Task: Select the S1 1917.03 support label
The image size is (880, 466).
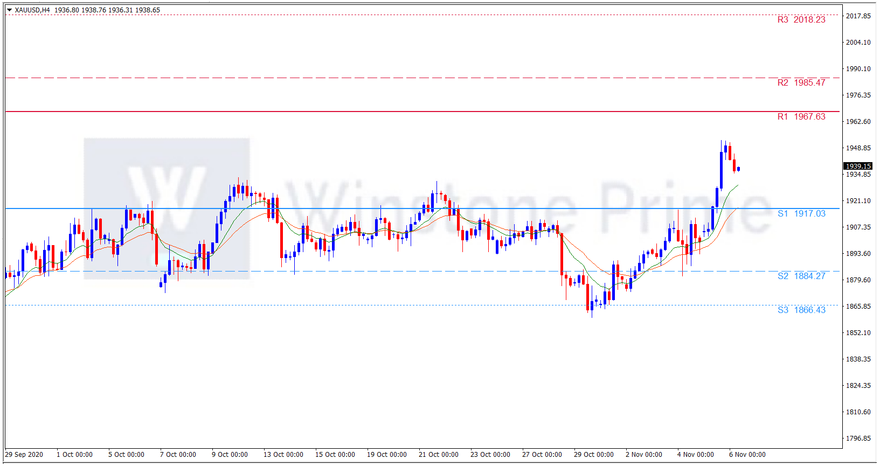Action: click(x=801, y=214)
